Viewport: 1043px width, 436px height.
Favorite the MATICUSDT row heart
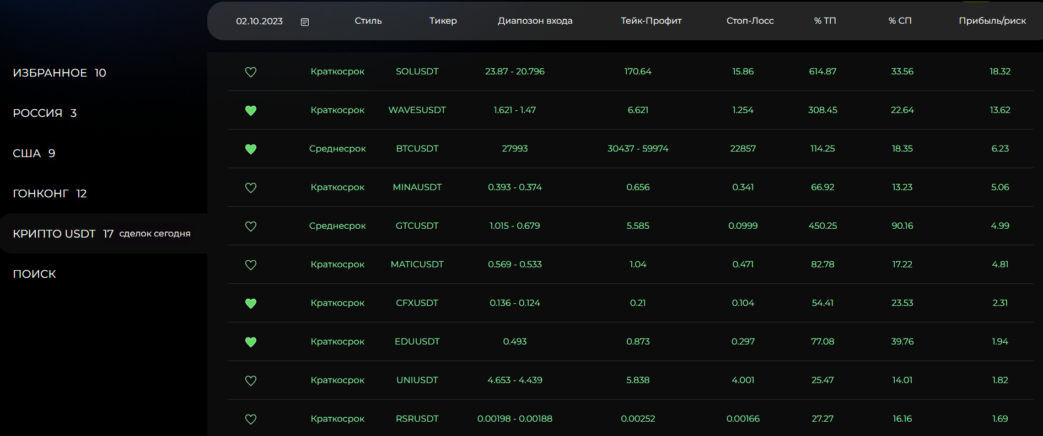click(x=251, y=265)
